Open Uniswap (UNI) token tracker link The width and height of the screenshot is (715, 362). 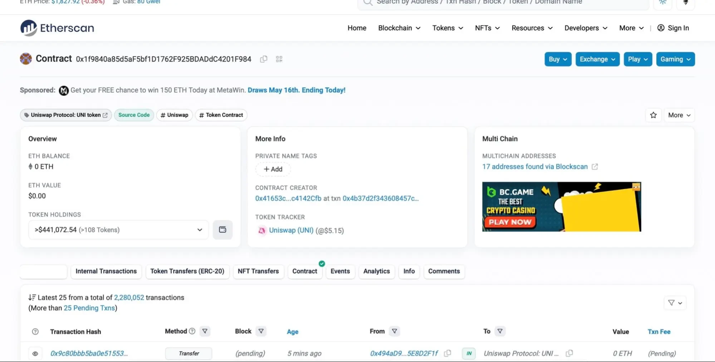point(291,230)
